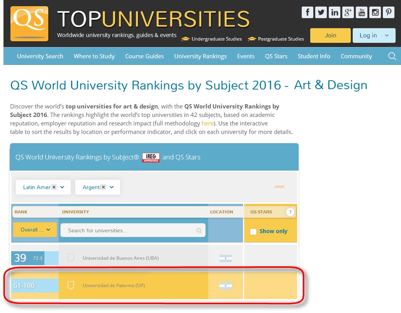Open the Where to Study menu

pyautogui.click(x=94, y=56)
